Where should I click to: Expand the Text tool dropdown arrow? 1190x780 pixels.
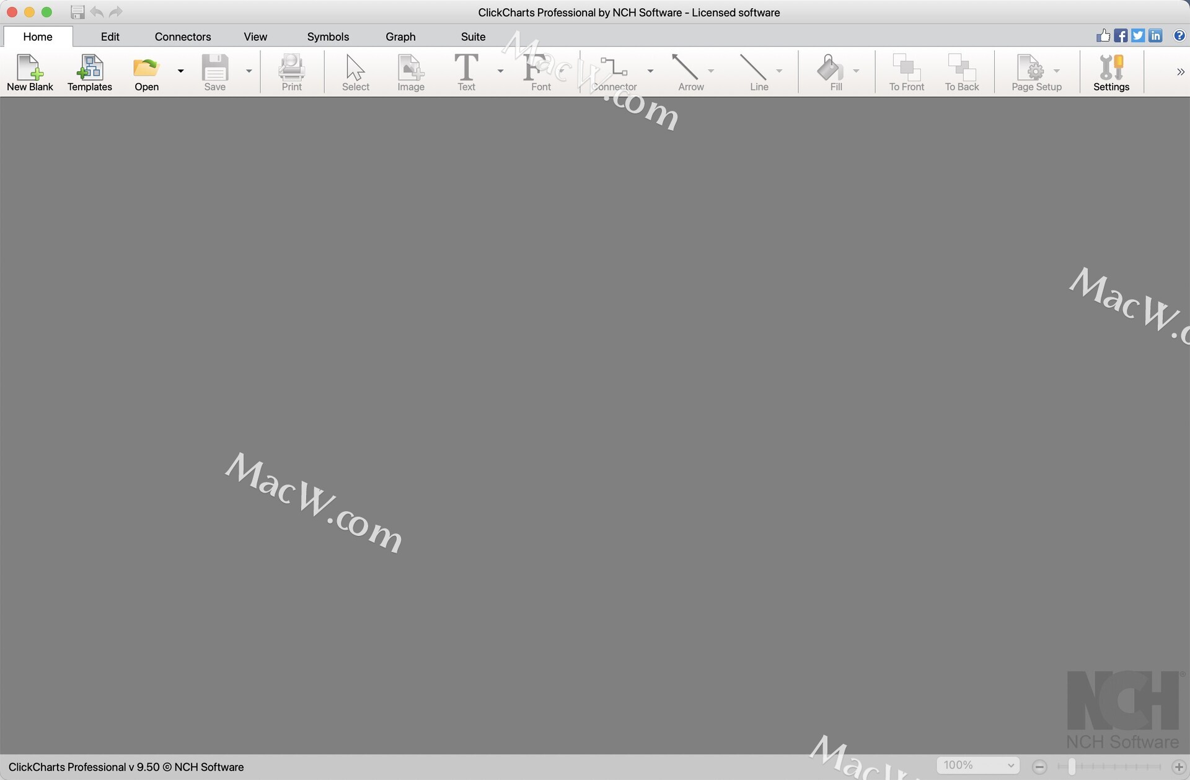click(500, 71)
